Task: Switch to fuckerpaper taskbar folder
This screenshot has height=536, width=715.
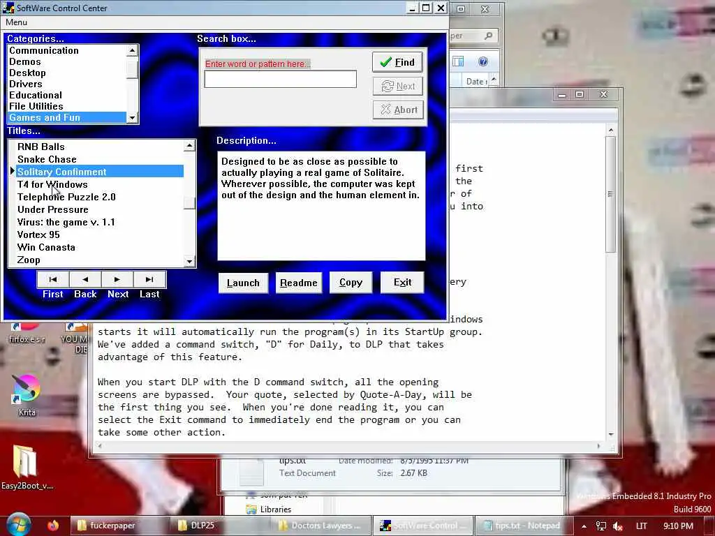Action: click(119, 526)
